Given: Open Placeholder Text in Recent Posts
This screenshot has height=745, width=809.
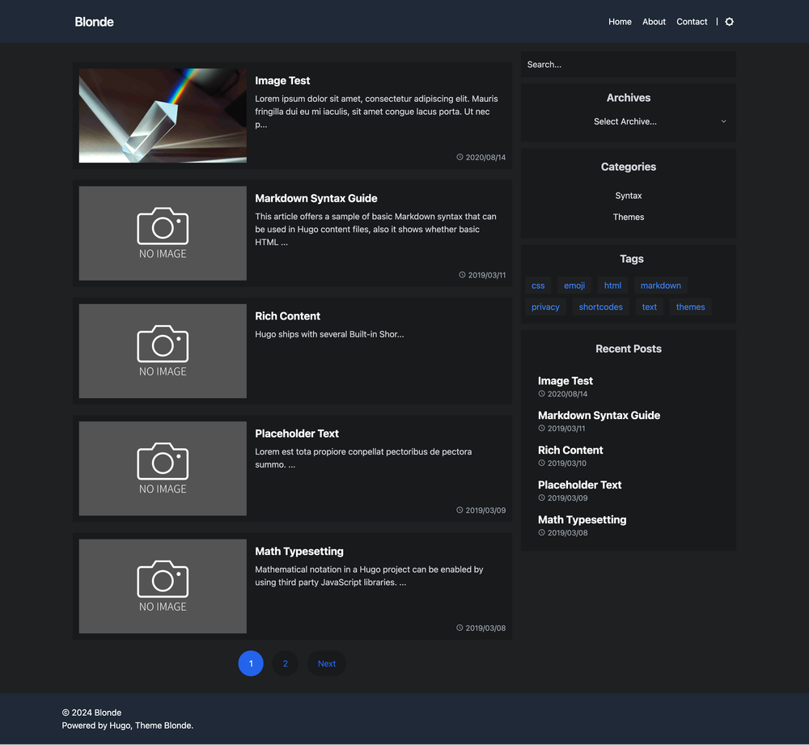Looking at the screenshot, I should [x=579, y=485].
